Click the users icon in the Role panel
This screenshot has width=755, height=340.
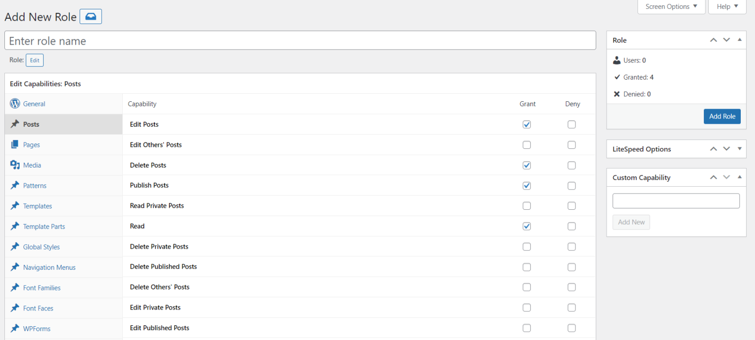click(x=617, y=60)
